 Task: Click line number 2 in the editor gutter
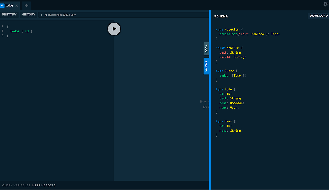click(2, 31)
